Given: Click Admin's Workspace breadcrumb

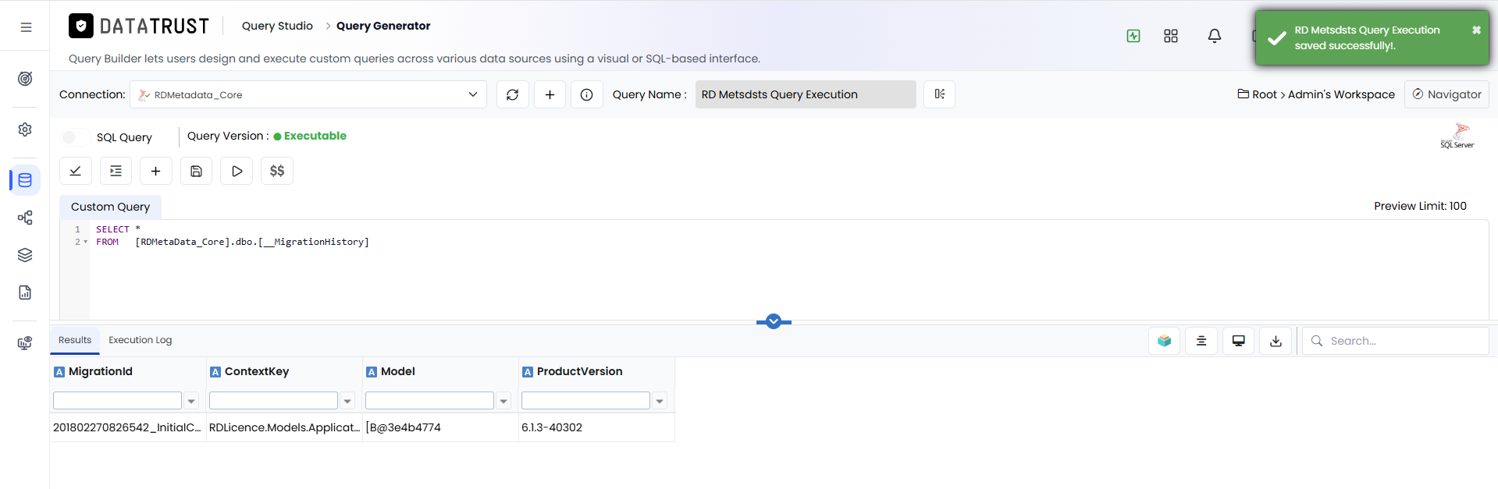Looking at the screenshot, I should 1341,94.
